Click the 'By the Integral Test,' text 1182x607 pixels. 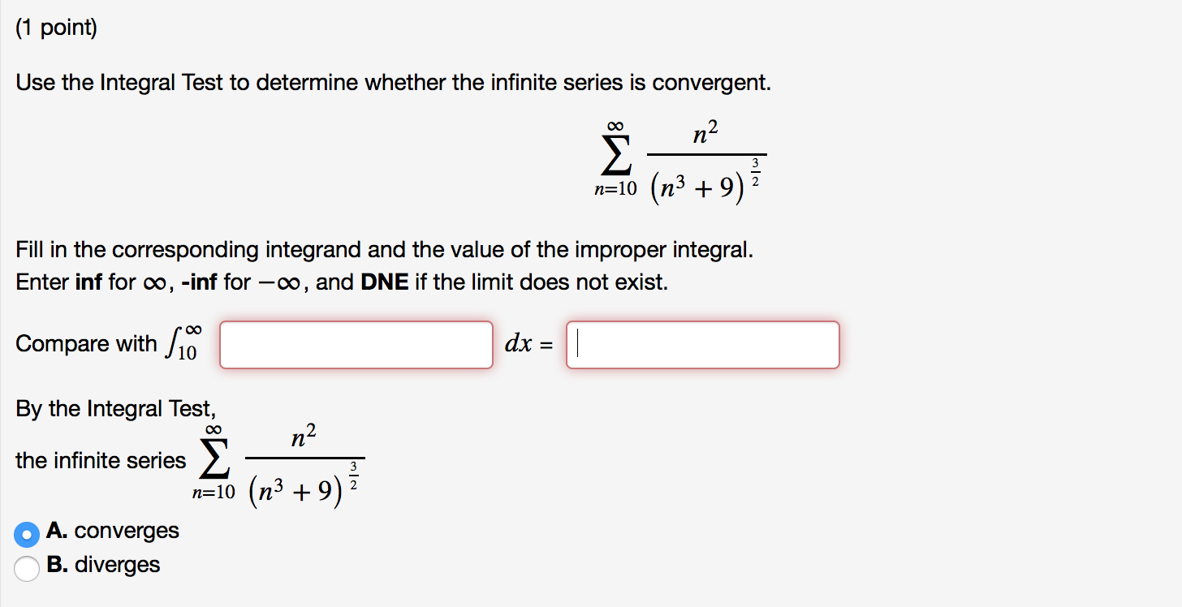pos(116,408)
